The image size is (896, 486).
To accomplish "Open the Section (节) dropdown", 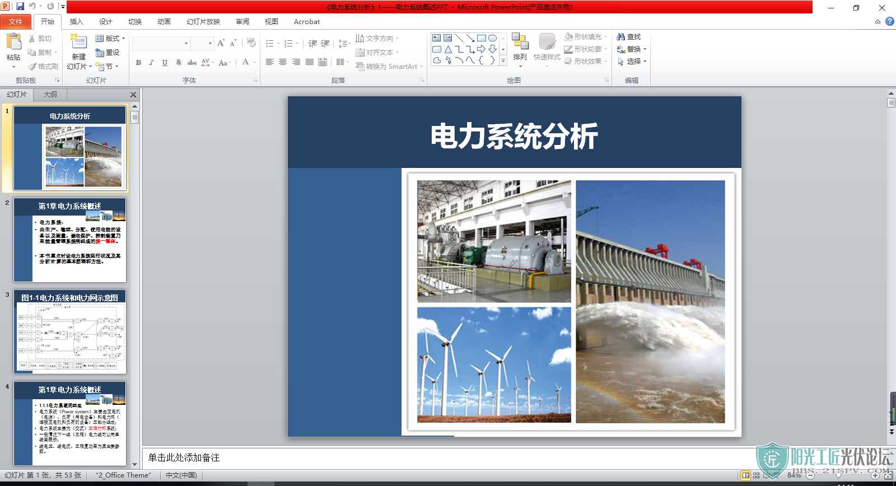I will 107,66.
